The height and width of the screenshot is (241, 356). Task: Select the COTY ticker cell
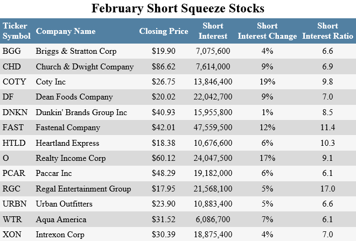click(x=14, y=82)
